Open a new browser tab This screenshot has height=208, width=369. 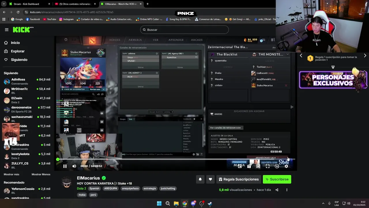tap(148, 4)
